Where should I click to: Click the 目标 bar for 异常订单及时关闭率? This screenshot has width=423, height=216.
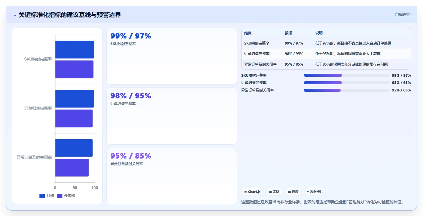coord(74,148)
